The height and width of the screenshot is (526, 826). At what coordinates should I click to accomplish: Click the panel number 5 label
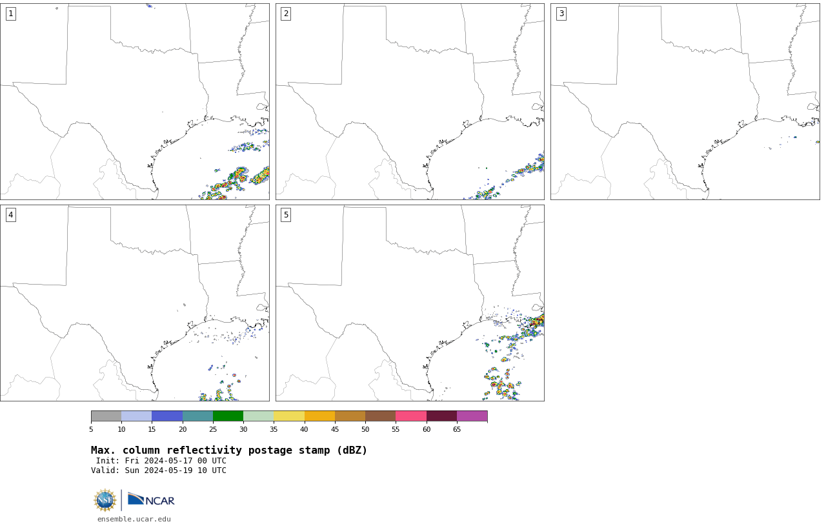[286, 215]
